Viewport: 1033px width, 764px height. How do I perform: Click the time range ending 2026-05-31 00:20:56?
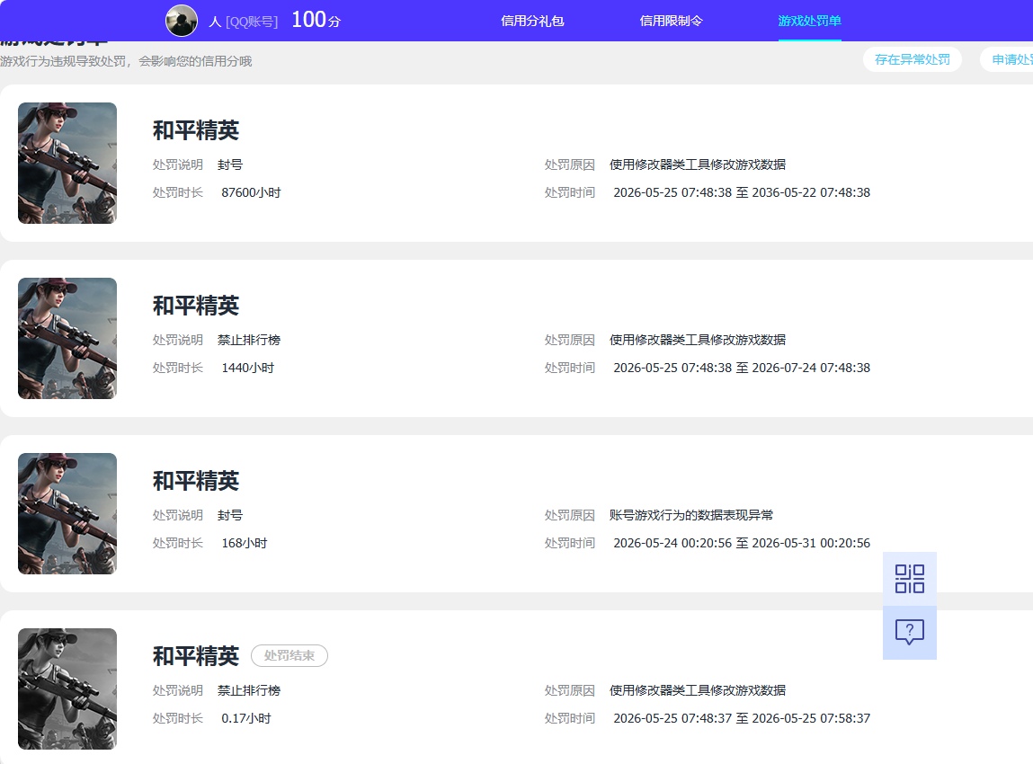click(x=742, y=543)
